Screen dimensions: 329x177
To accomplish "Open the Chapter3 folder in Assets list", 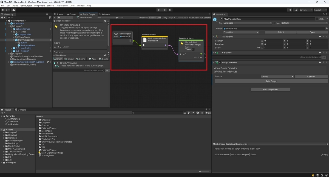I will tap(44, 120).
